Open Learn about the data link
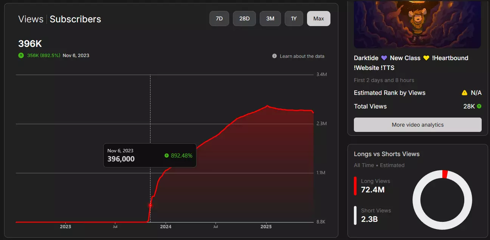490x240 pixels. point(302,56)
